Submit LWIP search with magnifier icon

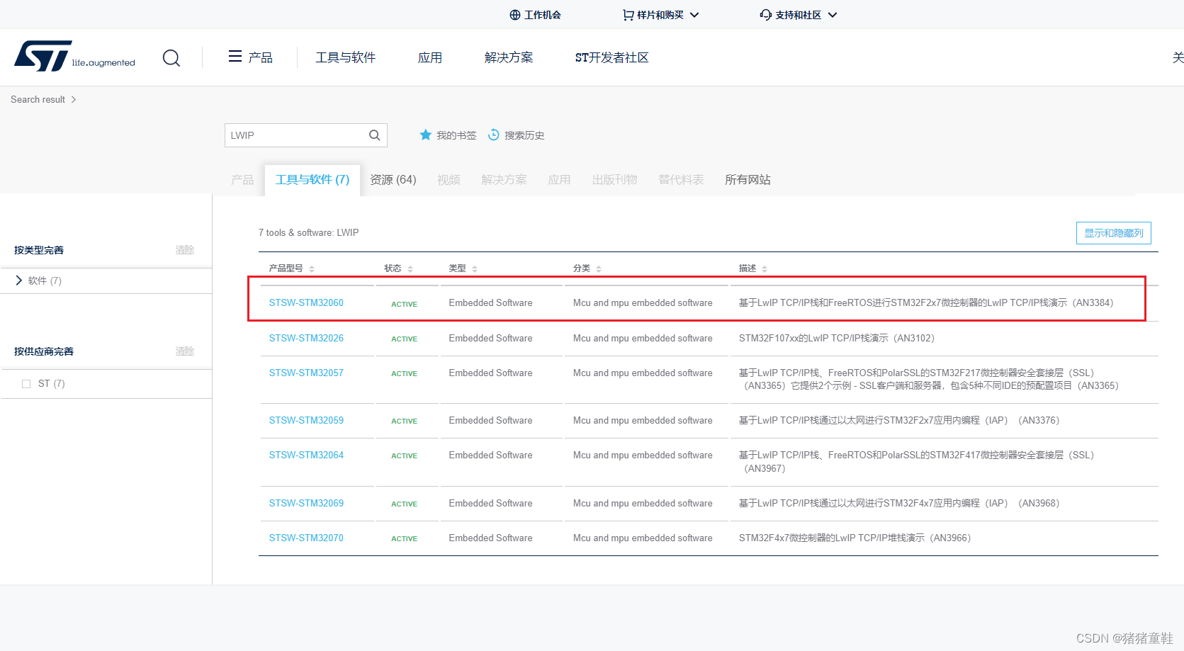[374, 135]
